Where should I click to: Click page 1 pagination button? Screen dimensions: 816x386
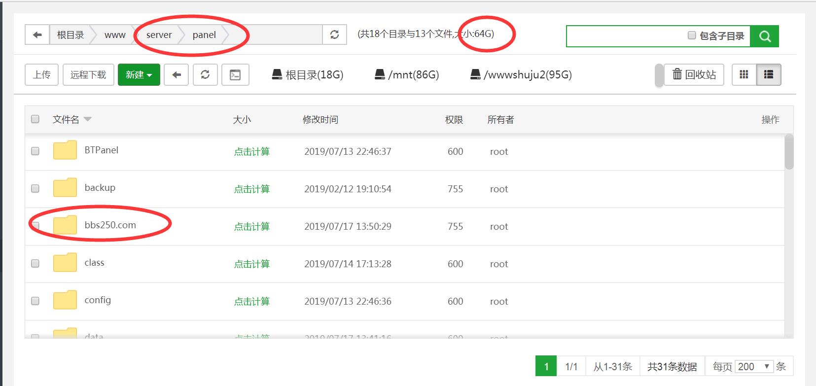(546, 366)
